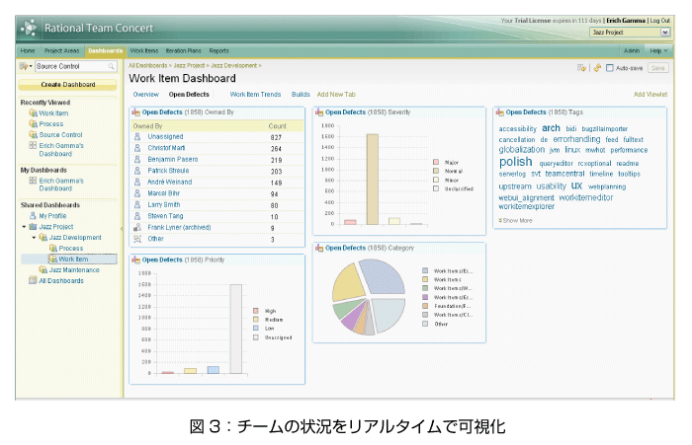Click the Process icon under Recently Viewed
This screenshot has width=692, height=445.
(x=33, y=123)
